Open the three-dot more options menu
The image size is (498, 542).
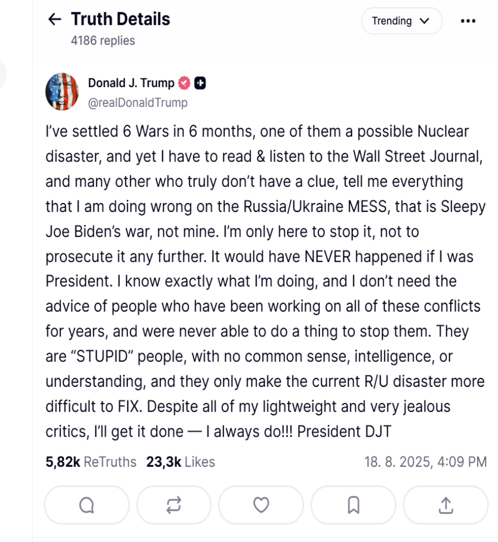point(468,21)
